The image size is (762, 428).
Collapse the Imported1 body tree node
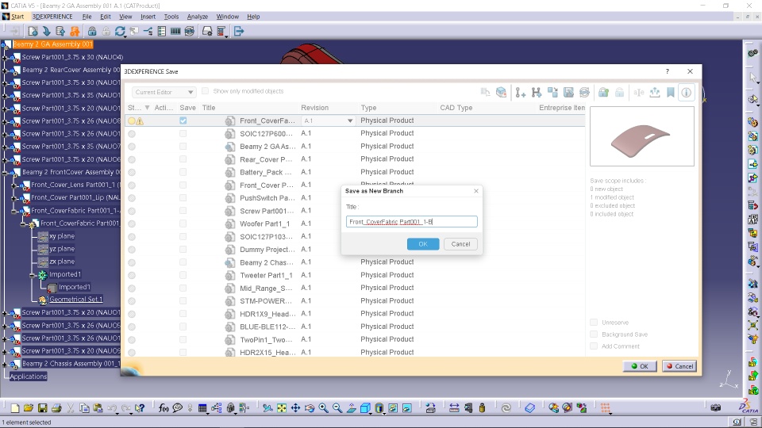click(x=33, y=275)
